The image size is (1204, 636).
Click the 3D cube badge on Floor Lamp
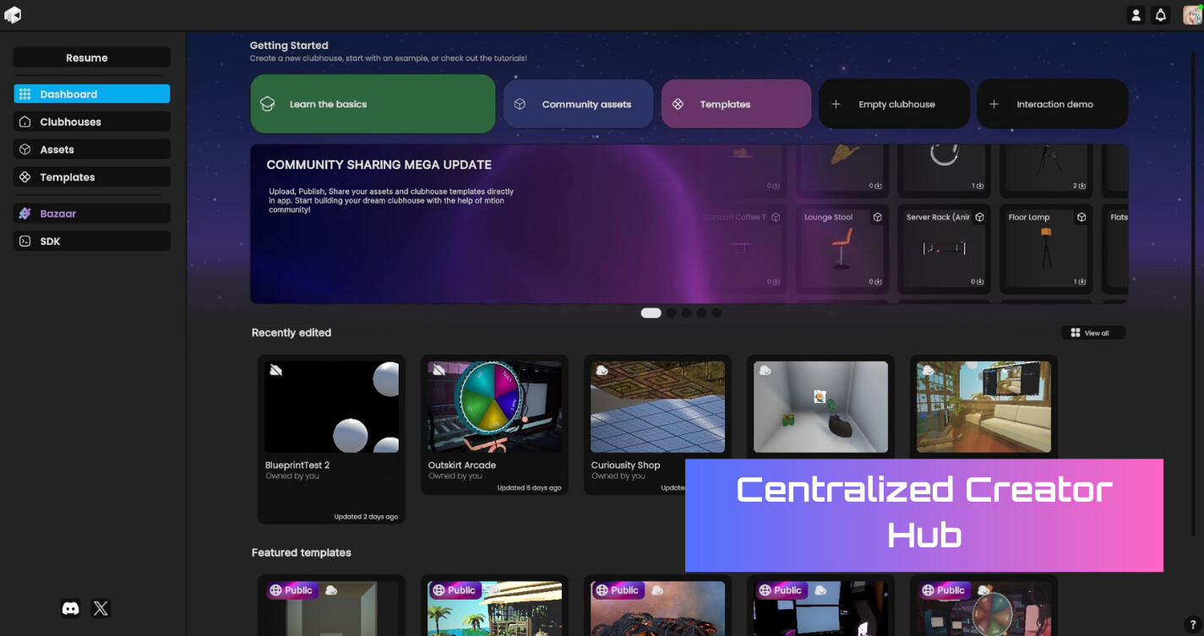tap(1081, 216)
